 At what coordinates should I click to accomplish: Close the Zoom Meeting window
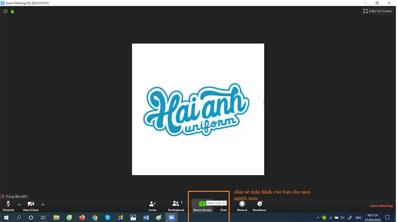click(389, 3)
